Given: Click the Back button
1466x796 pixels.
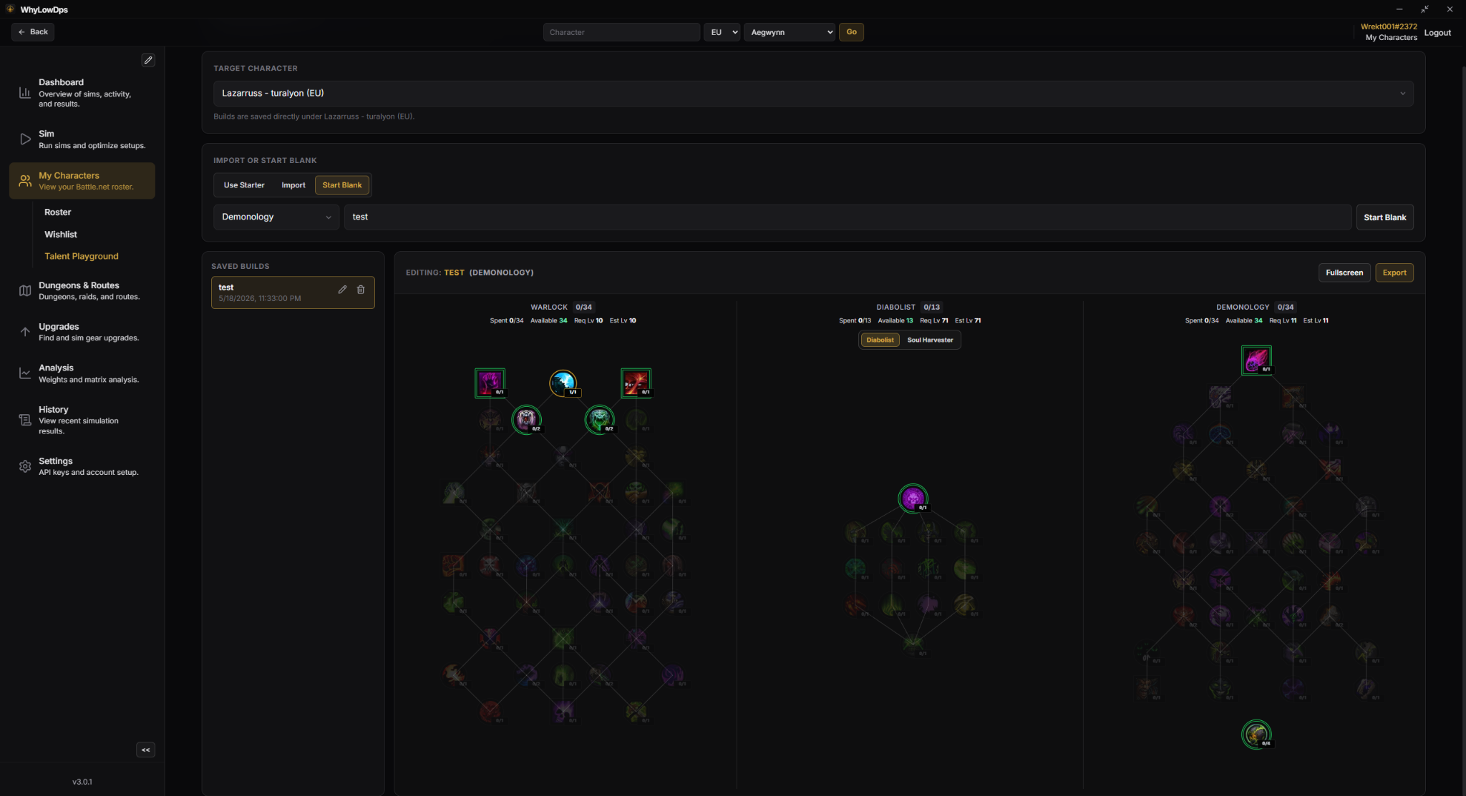Looking at the screenshot, I should 34,31.
